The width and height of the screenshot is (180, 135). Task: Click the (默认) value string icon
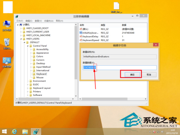coord(81,29)
